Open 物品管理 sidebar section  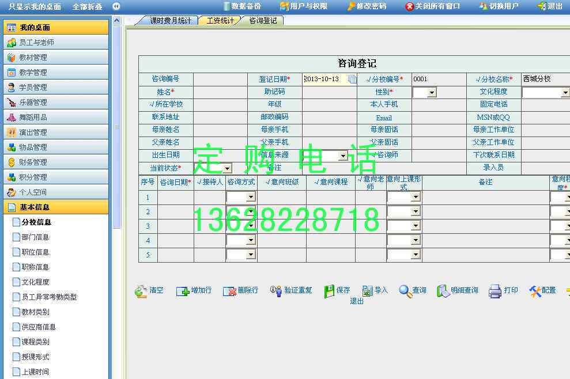click(x=56, y=147)
